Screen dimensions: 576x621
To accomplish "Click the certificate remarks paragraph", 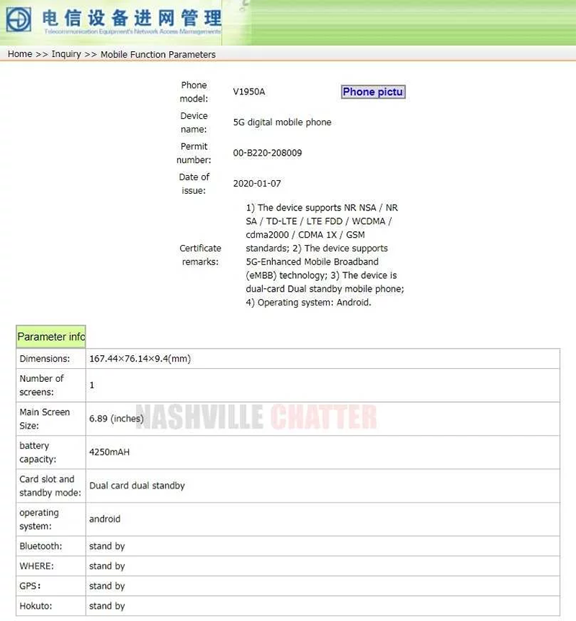I will coord(325,255).
